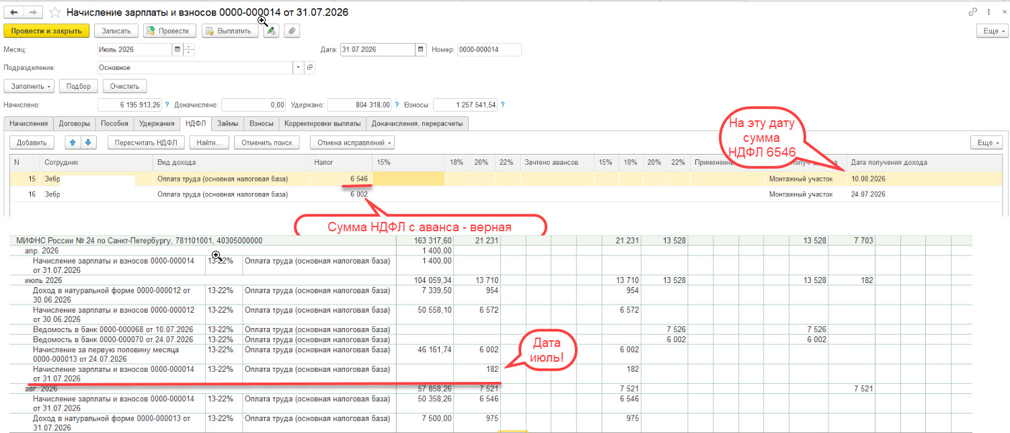Click the Записать button

click(116, 31)
